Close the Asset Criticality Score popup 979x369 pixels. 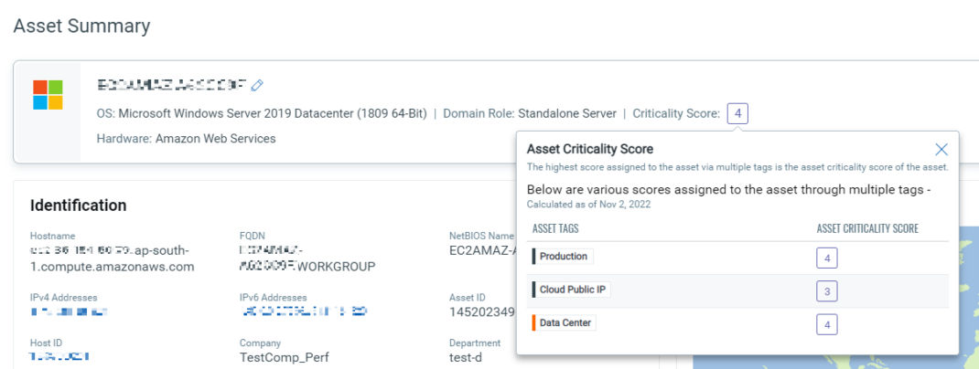[941, 150]
